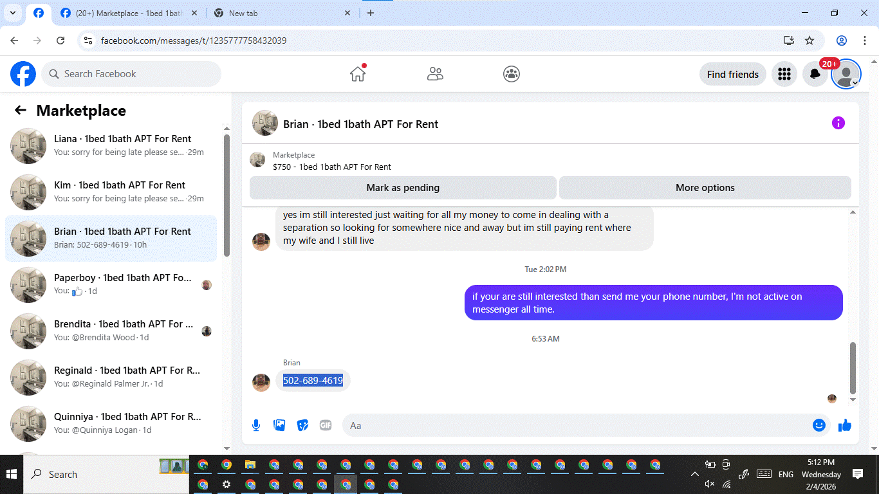
Task: Open Brian's conversation in list
Action: click(111, 239)
